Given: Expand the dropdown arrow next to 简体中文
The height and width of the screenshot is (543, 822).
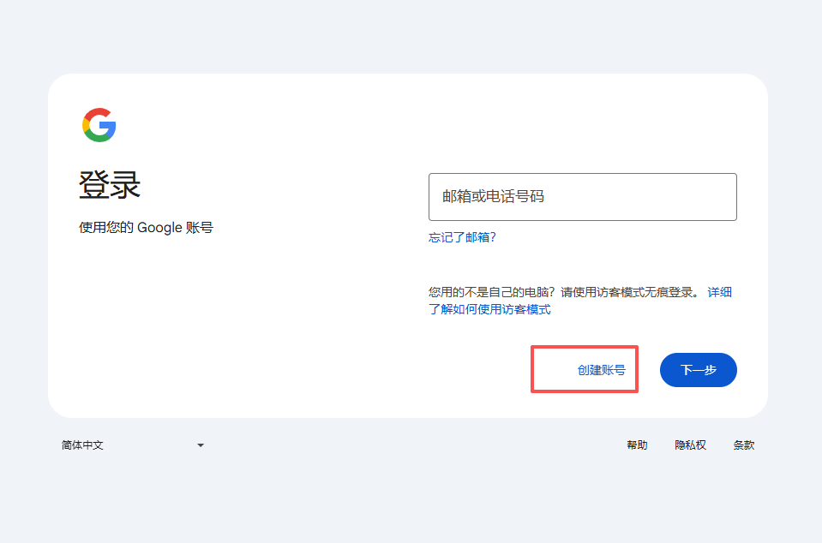Looking at the screenshot, I should point(200,445).
